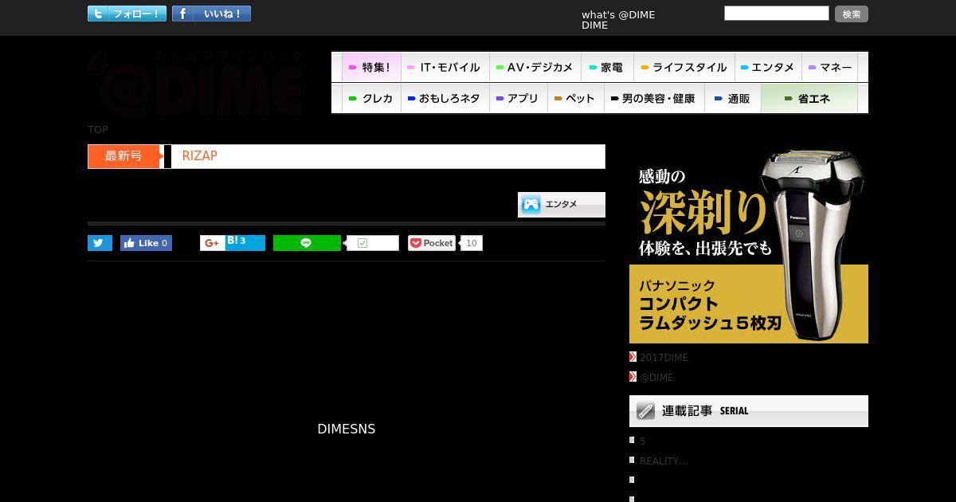The width and height of the screenshot is (956, 502).
Task: Open the ペット menu item
Action: [x=575, y=98]
